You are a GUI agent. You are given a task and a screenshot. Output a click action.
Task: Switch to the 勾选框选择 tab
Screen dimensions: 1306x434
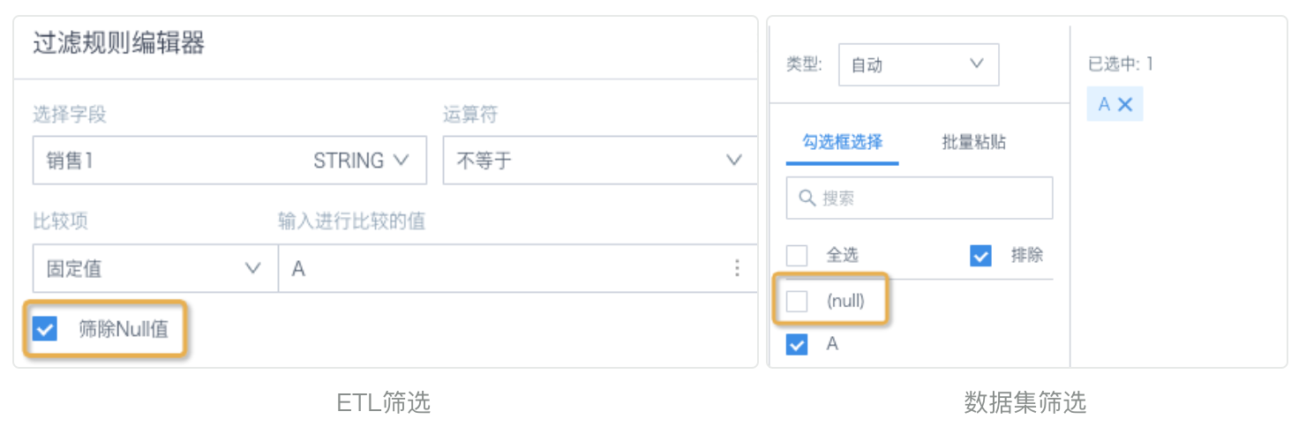[842, 142]
